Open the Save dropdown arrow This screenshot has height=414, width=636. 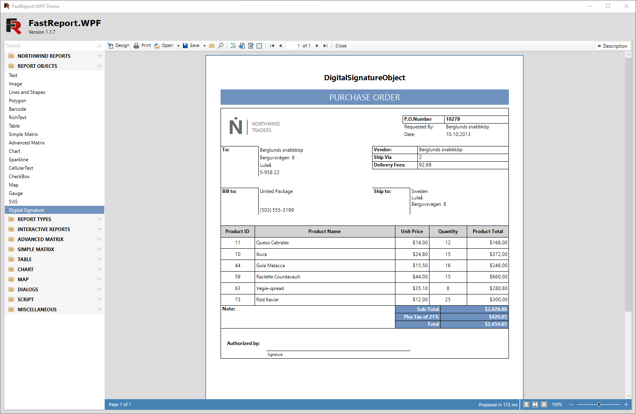(205, 46)
